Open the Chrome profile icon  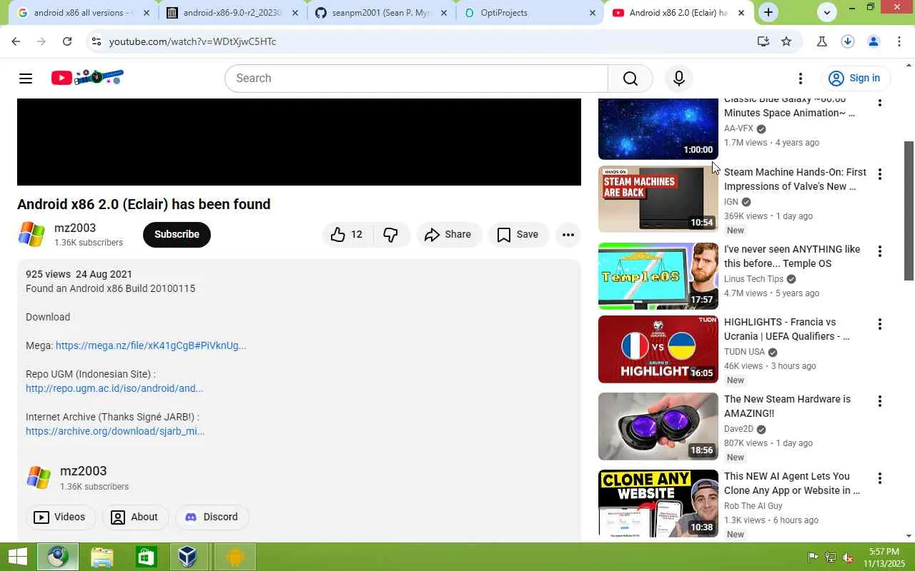pos(874,41)
